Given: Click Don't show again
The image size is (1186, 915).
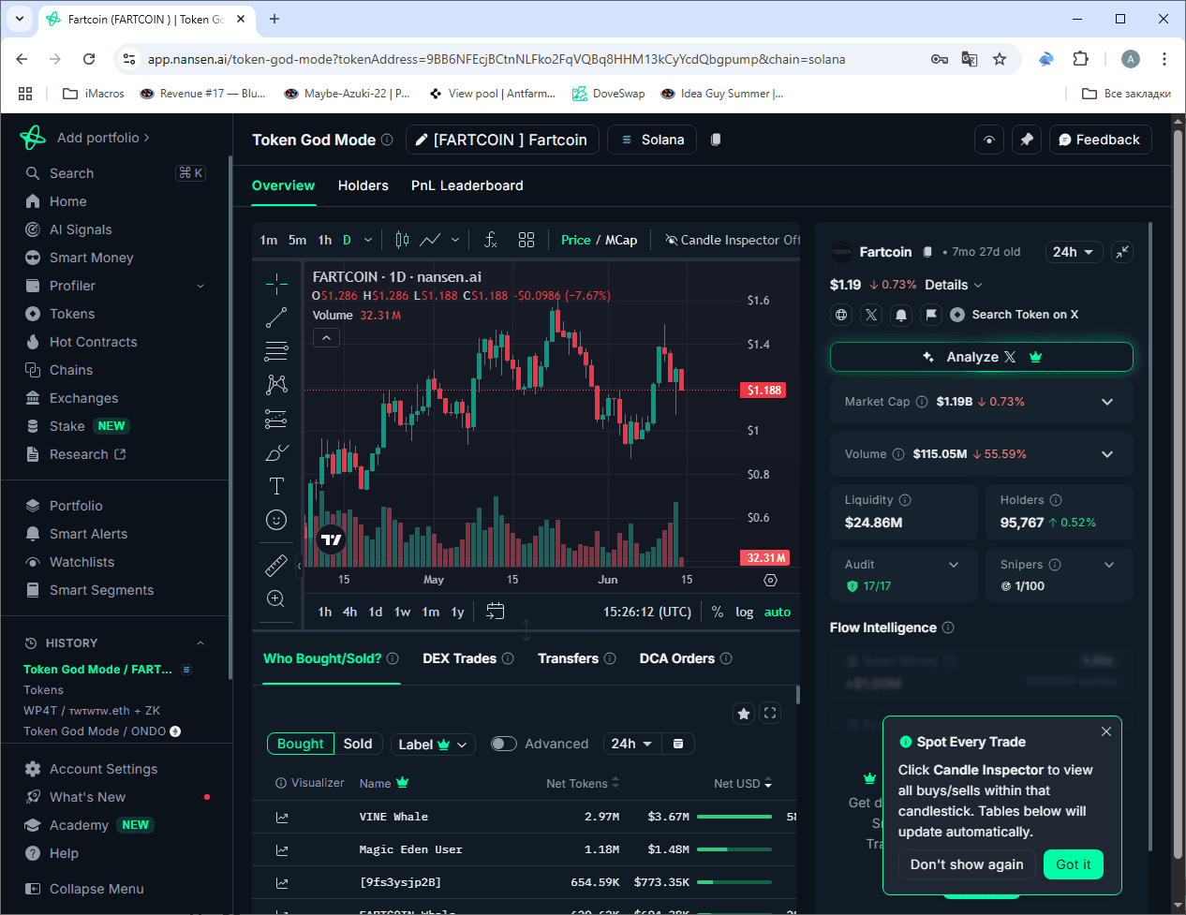Looking at the screenshot, I should coord(967,864).
